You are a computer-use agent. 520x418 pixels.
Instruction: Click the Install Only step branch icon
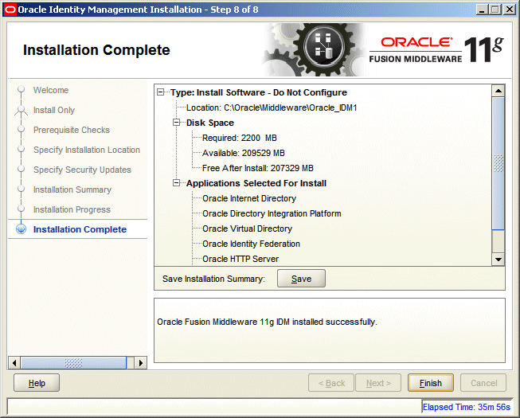coord(21,110)
